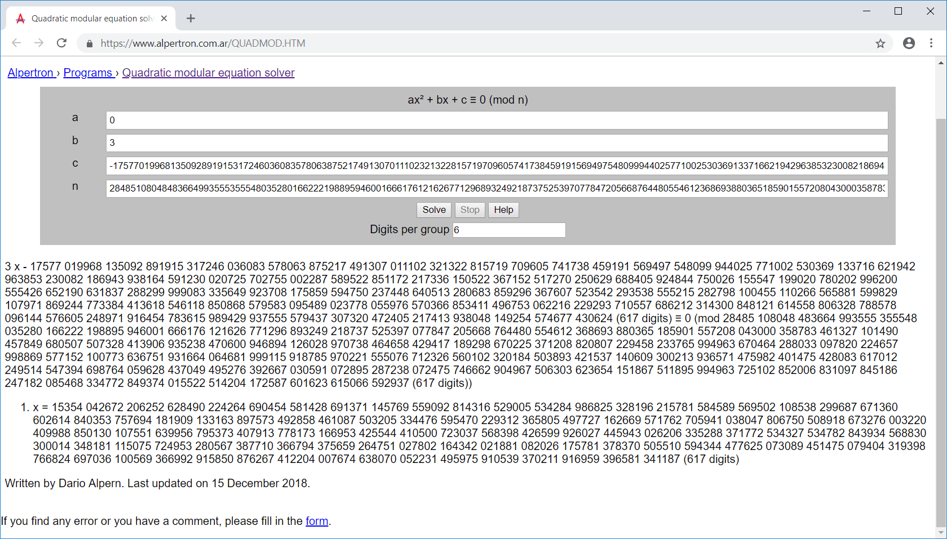Follow the Alpertron breadcrumb link
This screenshot has height=539, width=947.
(31, 73)
